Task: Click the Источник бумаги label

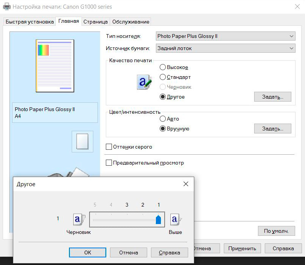Action: [128, 48]
